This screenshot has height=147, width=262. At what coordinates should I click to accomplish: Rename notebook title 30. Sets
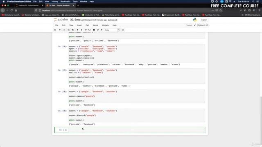(75, 20)
